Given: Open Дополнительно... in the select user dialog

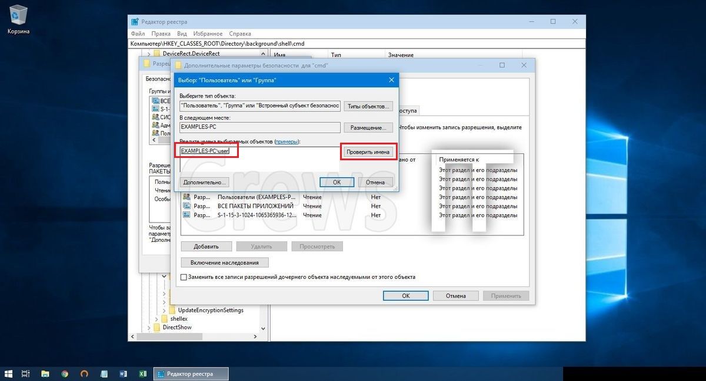Looking at the screenshot, I should 204,182.
